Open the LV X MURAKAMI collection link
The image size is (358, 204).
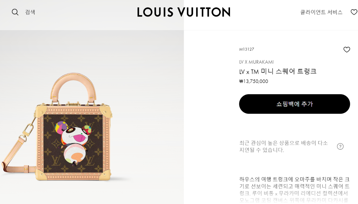[x=256, y=62]
